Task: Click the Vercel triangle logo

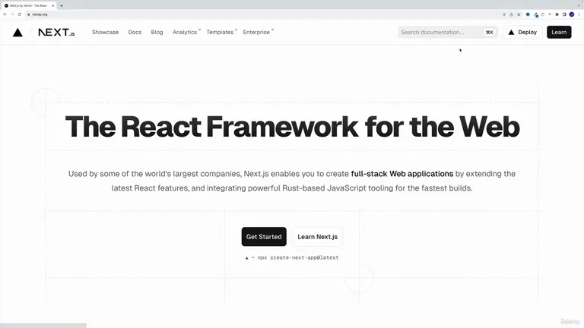Action: 17,33
